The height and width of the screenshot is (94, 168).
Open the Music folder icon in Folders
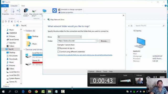tap(29, 44)
